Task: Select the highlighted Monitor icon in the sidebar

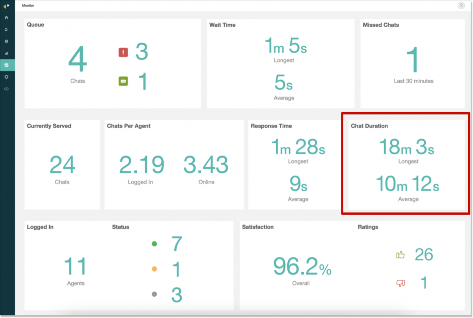Action: click(x=6, y=65)
